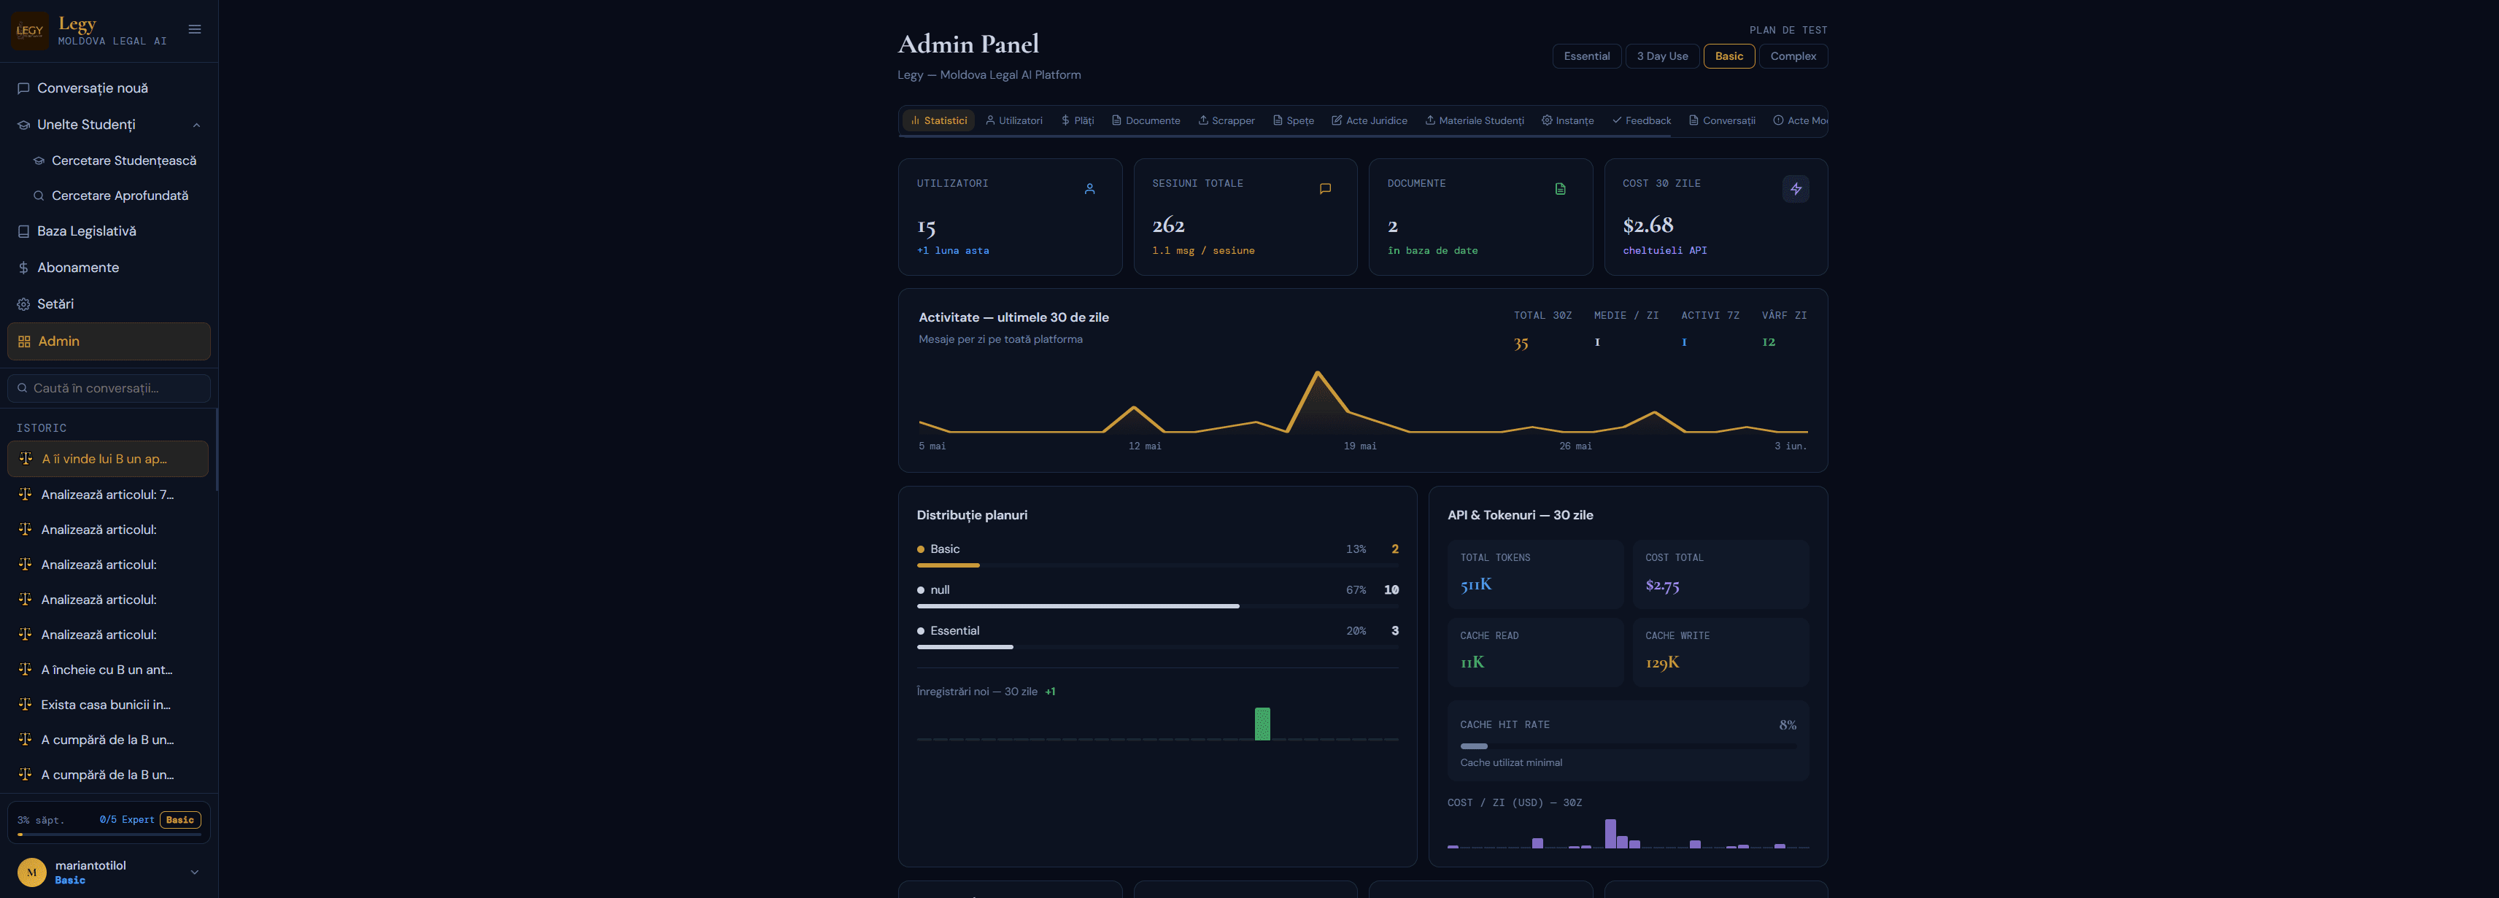Click the Essential distribution progress bar
This screenshot has width=2499, height=898.
(1157, 647)
